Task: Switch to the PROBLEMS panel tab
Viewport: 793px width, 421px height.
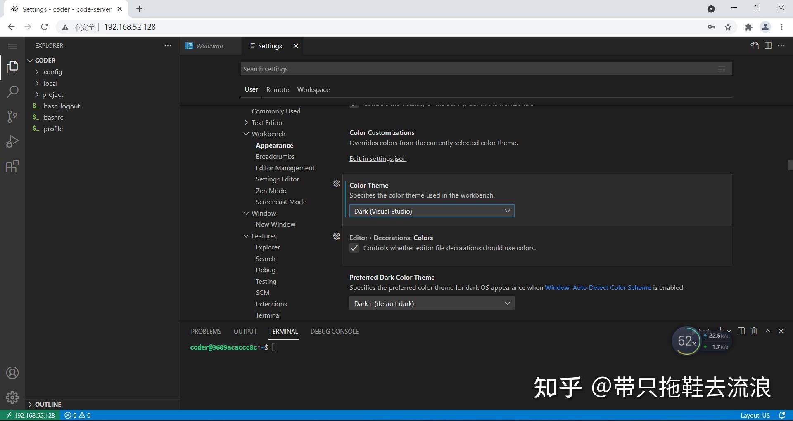Action: tap(206, 331)
